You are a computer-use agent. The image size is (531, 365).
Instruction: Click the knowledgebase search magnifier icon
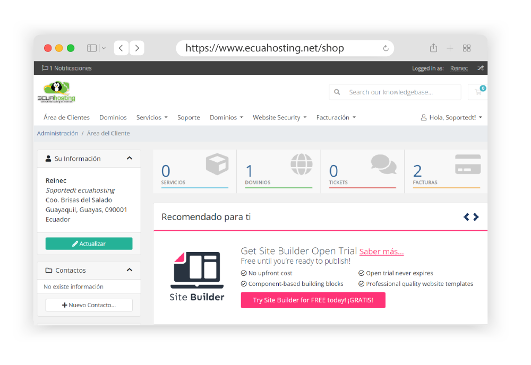pyautogui.click(x=337, y=92)
